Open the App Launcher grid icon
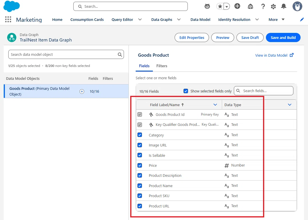This screenshot has height=220, width=308. point(8,19)
